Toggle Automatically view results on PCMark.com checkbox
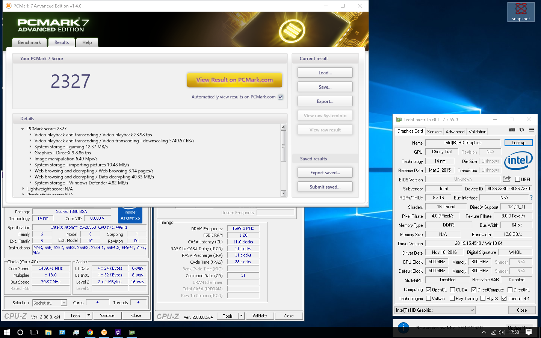The image size is (541, 338). 280,97
